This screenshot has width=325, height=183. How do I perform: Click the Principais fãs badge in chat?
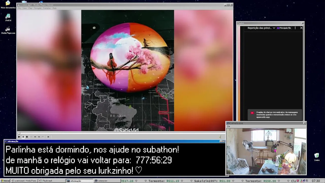coord(284,28)
